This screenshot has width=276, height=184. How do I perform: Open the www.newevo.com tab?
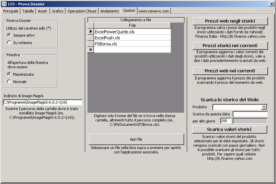(154, 11)
